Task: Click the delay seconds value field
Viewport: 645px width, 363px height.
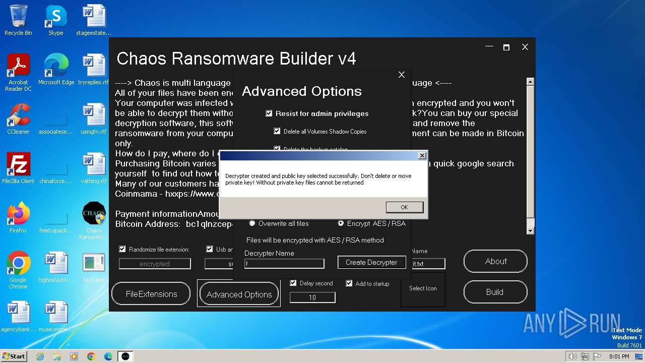Action: click(312, 297)
